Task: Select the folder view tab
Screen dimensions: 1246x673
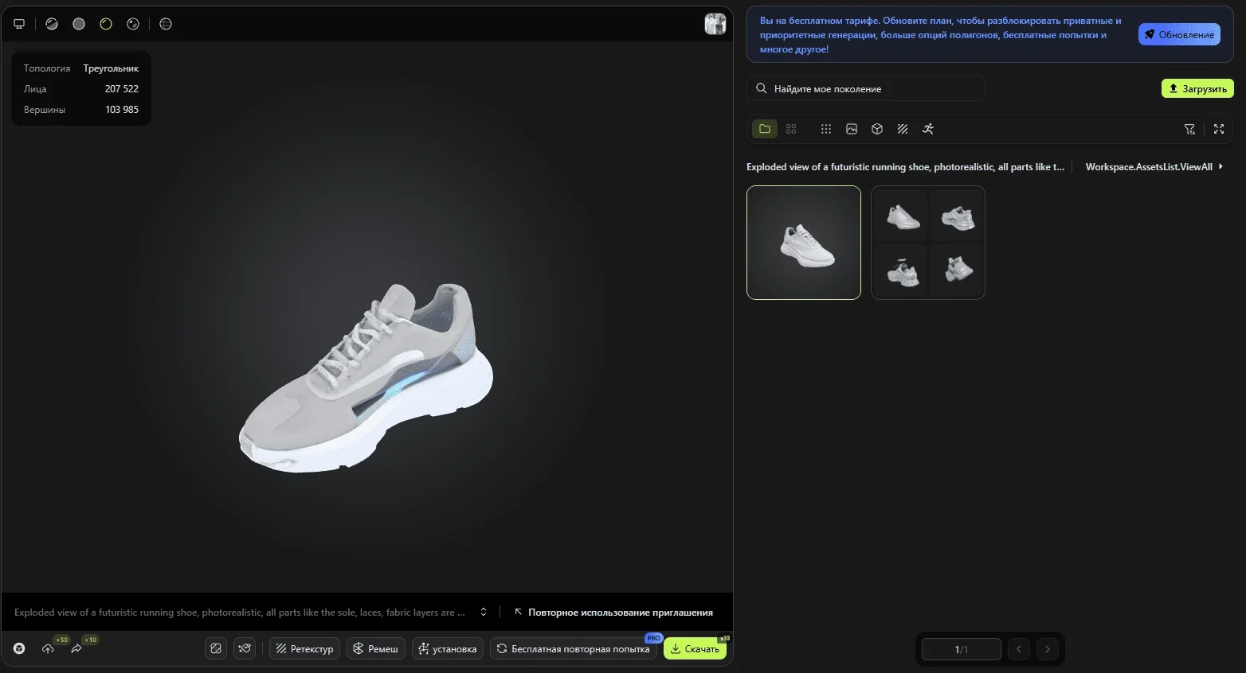Action: (x=765, y=129)
